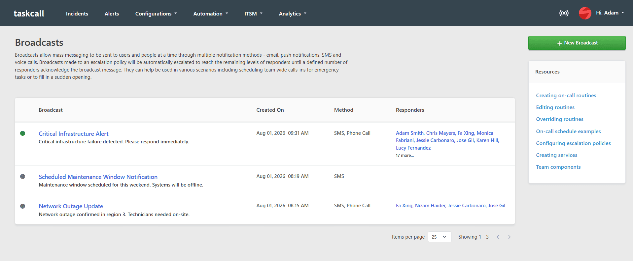Open the Incidents page
Viewport: 633px width, 261px height.
[x=77, y=14]
